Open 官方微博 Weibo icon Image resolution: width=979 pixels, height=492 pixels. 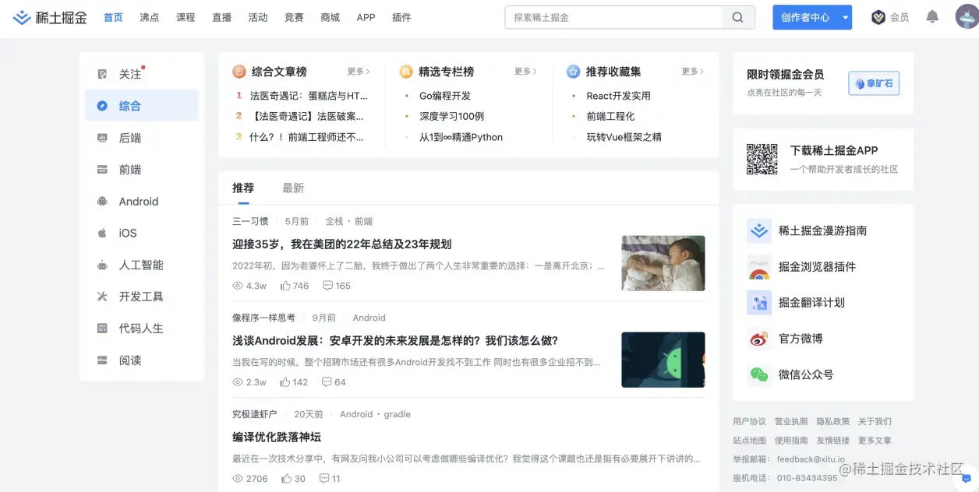coord(759,339)
